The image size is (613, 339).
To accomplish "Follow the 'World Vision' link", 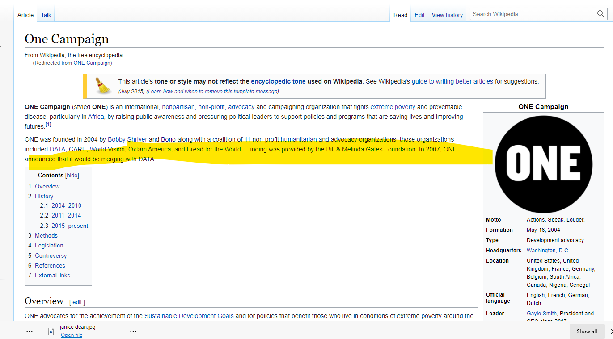I will [107, 149].
